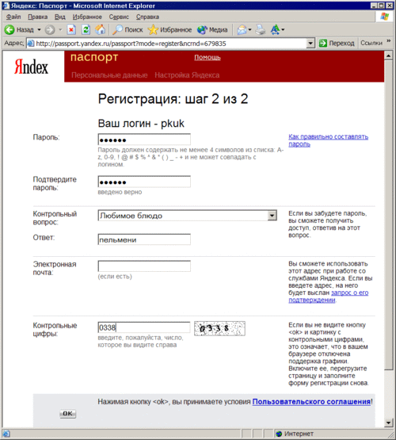Viewport: 396px width, 440px height.
Task: Click the Переход go button
Action: pos(337,44)
